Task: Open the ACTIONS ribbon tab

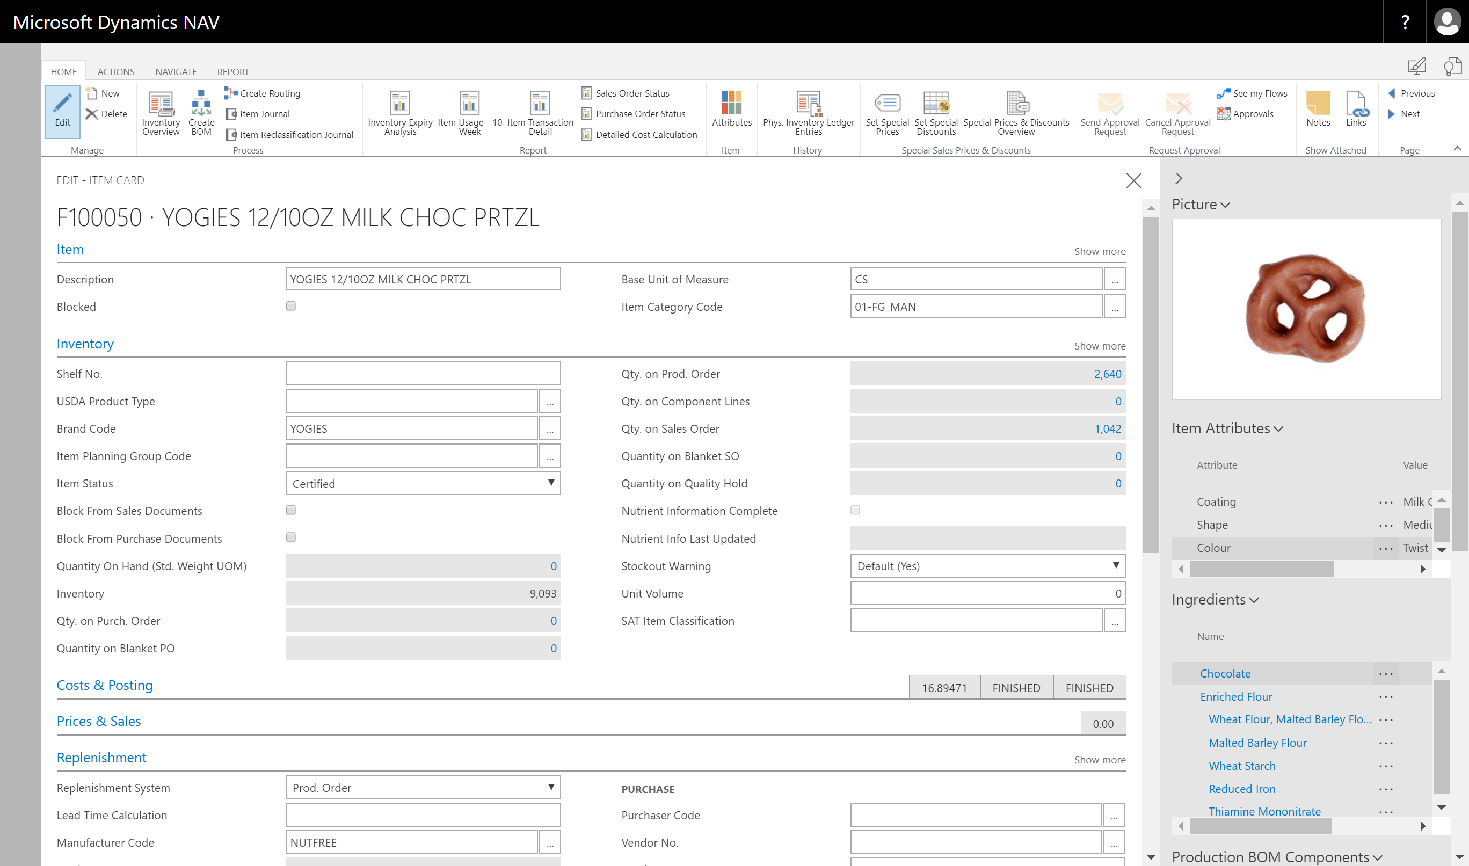Action: (x=115, y=72)
